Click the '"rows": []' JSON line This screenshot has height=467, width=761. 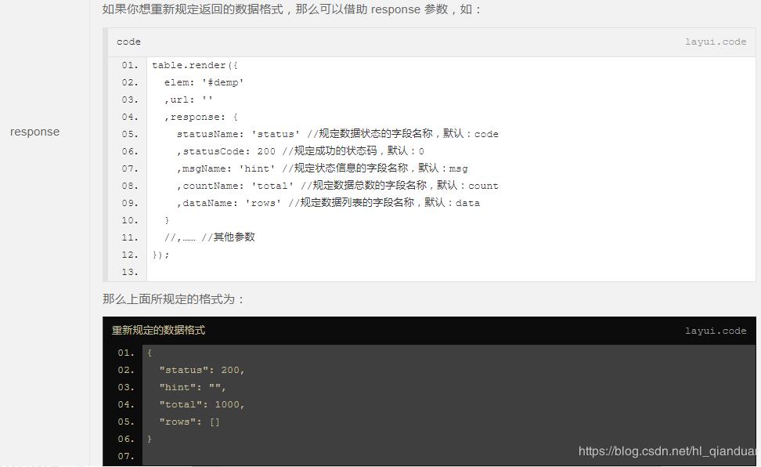click(189, 422)
